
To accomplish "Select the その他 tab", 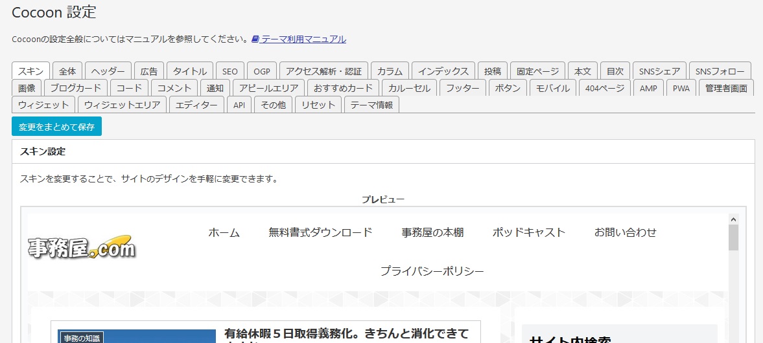I will tap(273, 104).
